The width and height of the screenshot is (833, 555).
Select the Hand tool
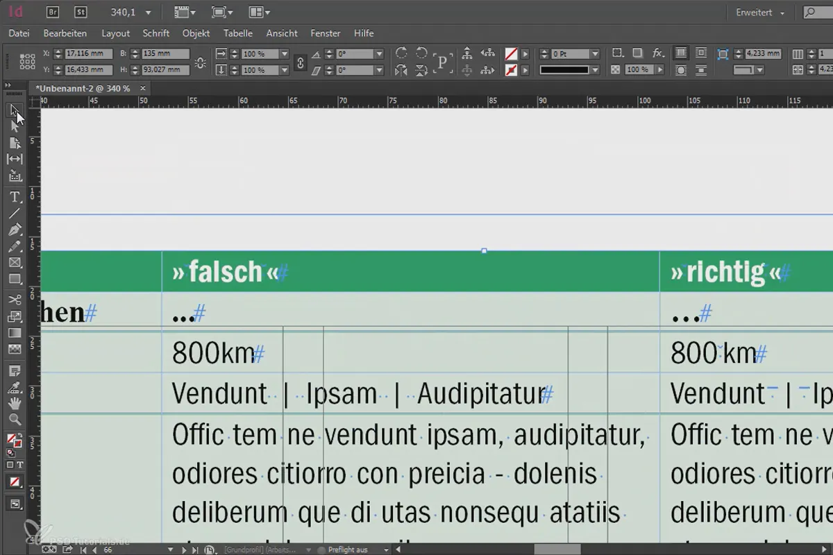coord(15,403)
